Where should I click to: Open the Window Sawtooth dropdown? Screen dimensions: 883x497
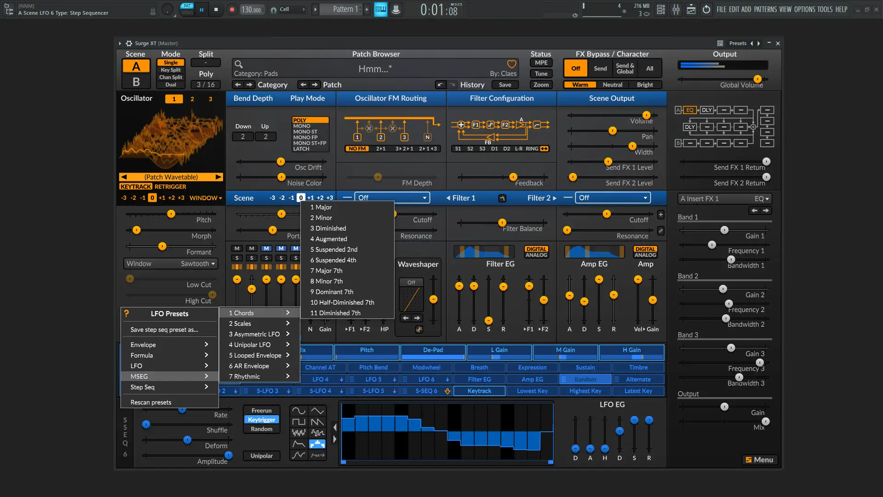click(x=171, y=264)
